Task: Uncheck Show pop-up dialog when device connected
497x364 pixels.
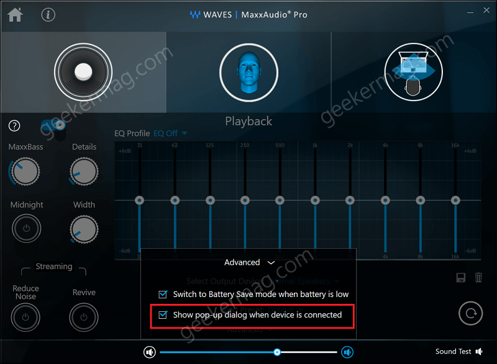Action: pyautogui.click(x=163, y=315)
